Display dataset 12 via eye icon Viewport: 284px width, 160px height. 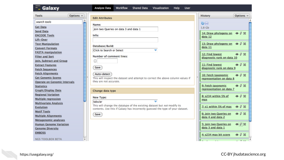237,54
